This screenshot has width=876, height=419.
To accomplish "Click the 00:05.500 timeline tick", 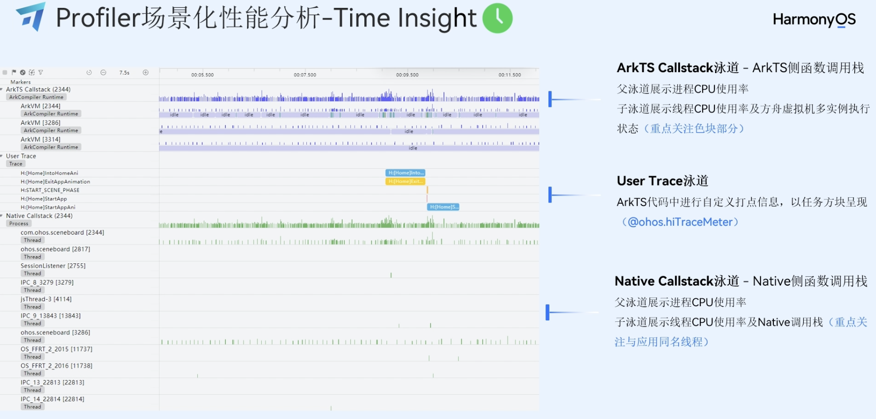I will point(202,75).
